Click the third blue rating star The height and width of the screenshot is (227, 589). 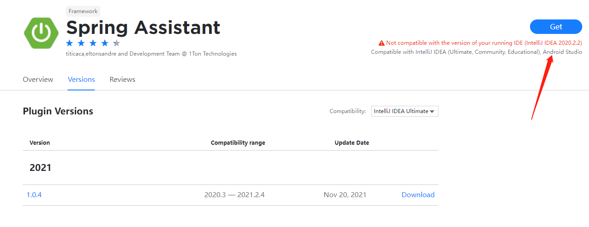click(93, 43)
